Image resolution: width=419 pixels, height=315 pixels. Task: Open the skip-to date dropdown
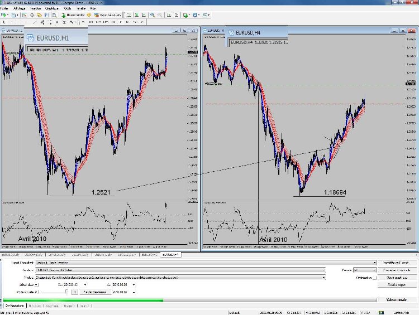(x=134, y=292)
